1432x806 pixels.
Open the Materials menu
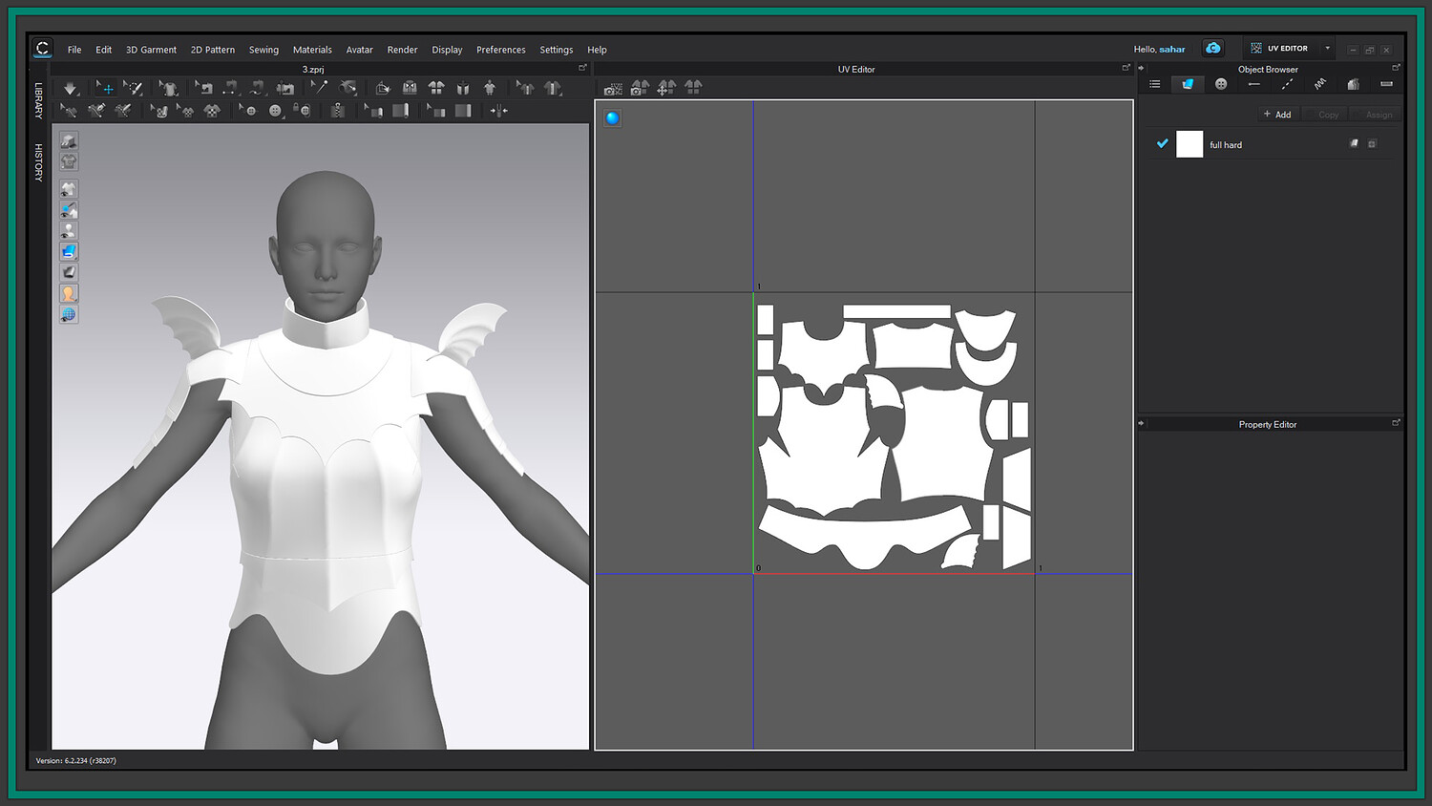(x=312, y=50)
